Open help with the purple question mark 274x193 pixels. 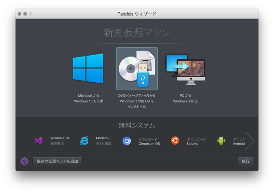tap(24, 161)
